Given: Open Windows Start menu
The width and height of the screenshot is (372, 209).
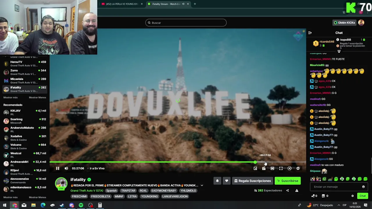Looking at the screenshot, I should pos(5,205).
